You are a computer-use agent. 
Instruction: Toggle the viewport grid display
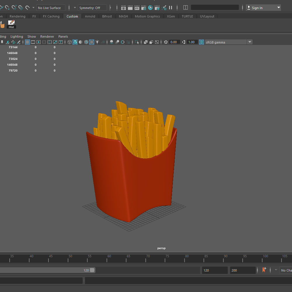27,42
